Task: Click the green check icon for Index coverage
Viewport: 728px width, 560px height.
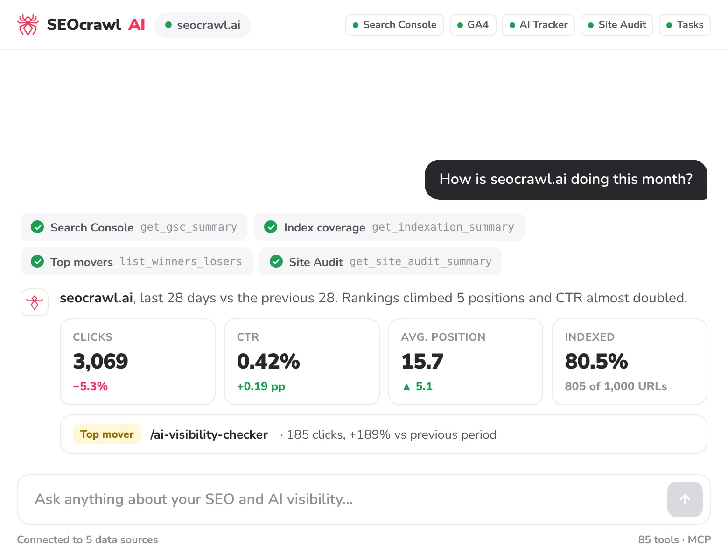Action: point(271,227)
